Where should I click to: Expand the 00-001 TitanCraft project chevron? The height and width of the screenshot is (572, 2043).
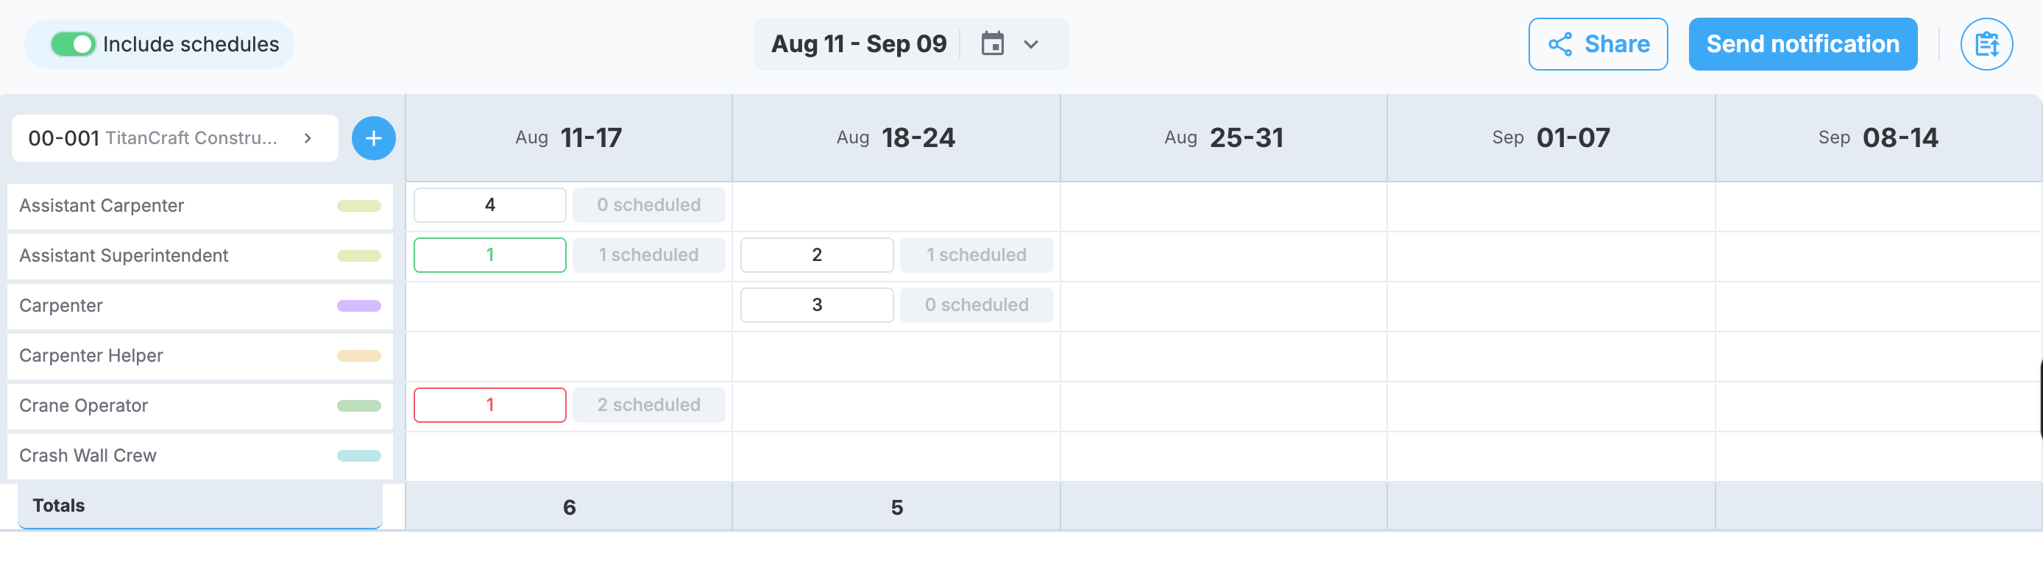pyautogui.click(x=308, y=139)
